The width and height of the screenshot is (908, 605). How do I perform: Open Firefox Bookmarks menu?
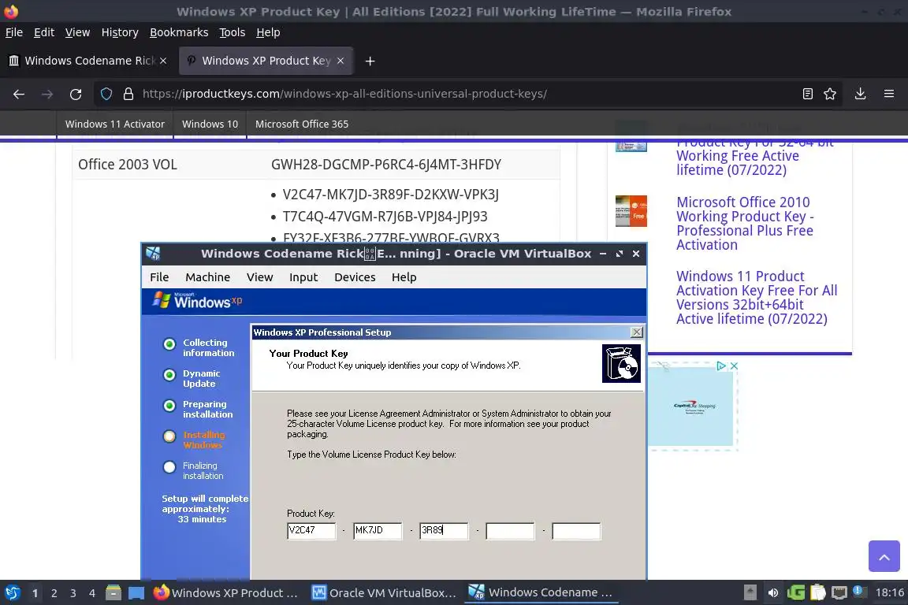point(179,32)
